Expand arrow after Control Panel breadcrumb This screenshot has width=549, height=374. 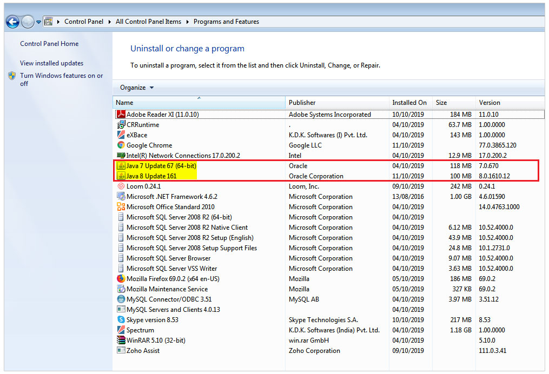pyautogui.click(x=110, y=22)
